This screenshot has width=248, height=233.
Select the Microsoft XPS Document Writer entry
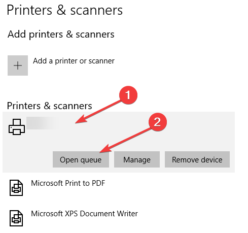tap(84, 214)
